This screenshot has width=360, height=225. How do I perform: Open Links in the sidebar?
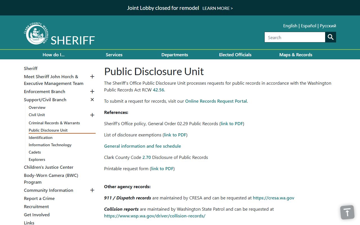[29, 223]
